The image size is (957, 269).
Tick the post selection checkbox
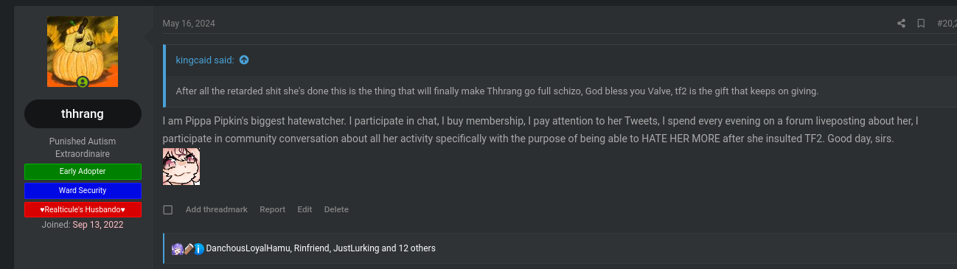pyautogui.click(x=168, y=210)
